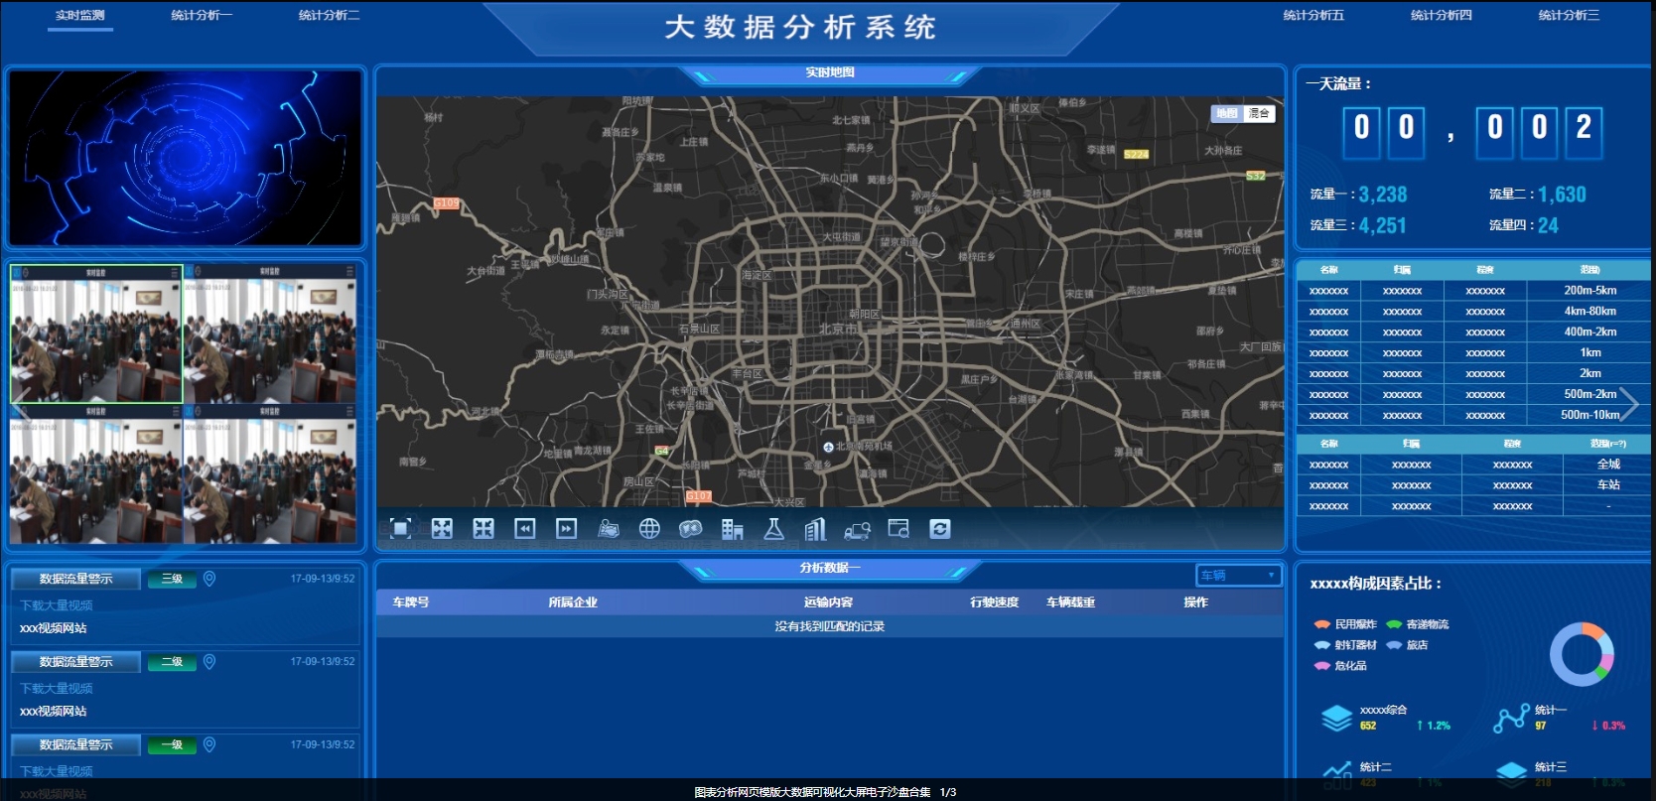The width and height of the screenshot is (1656, 801).
Task: Click the 流量一 value 3,238
Action: pos(1383,195)
